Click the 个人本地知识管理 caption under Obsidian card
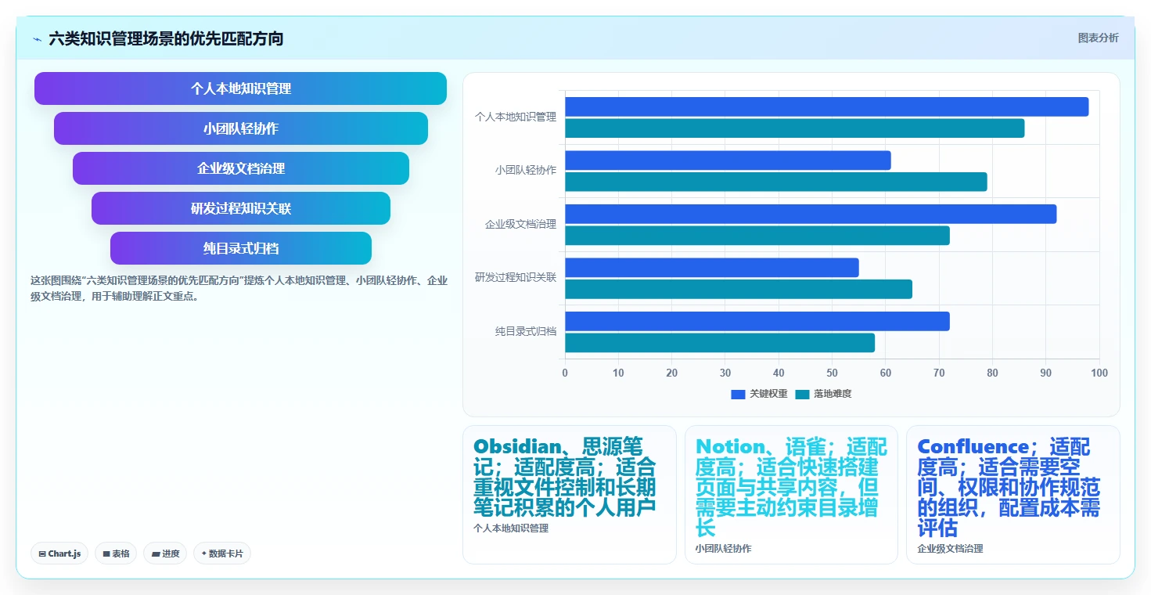The image size is (1151, 595). 511,528
